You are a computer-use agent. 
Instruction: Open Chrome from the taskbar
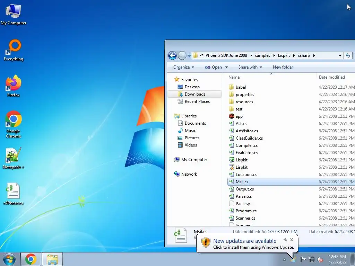click(31, 259)
